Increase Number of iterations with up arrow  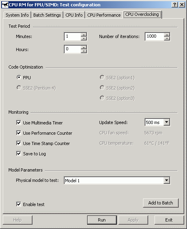coord(167,35)
